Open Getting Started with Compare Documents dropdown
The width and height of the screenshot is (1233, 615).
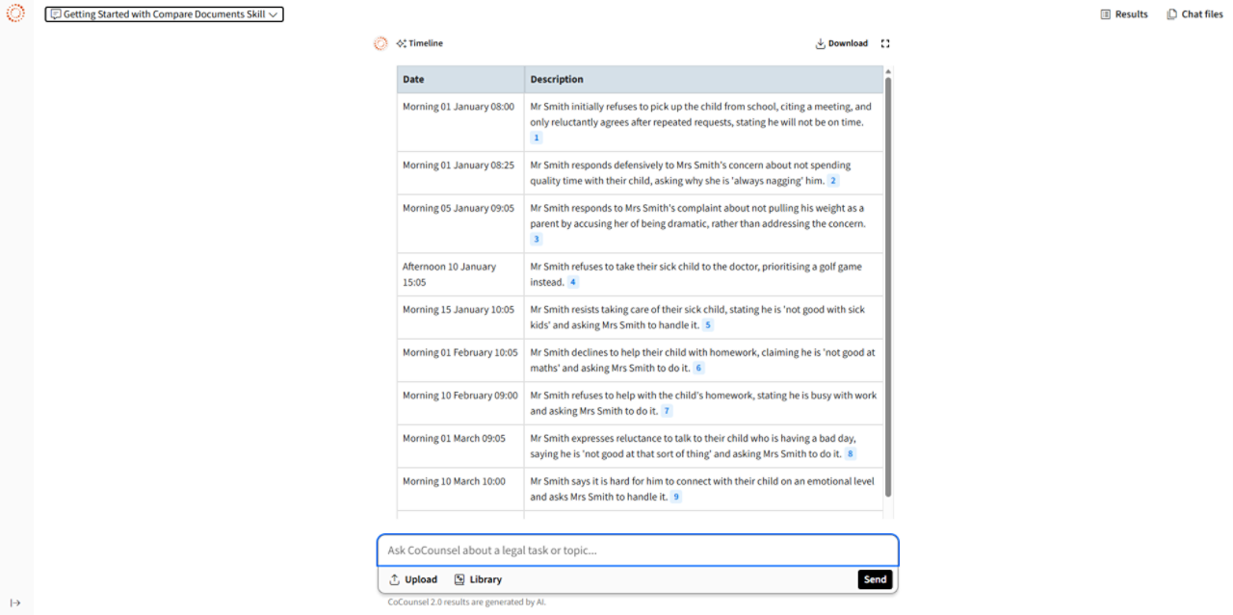(x=164, y=14)
